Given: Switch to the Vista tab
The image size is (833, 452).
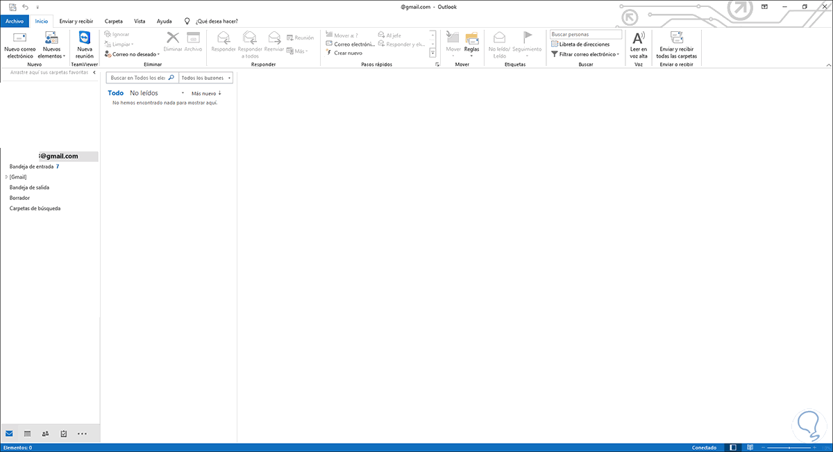Looking at the screenshot, I should coord(140,22).
